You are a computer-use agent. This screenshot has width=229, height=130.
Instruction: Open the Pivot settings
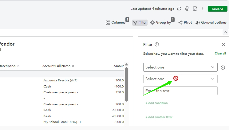pos(185,23)
